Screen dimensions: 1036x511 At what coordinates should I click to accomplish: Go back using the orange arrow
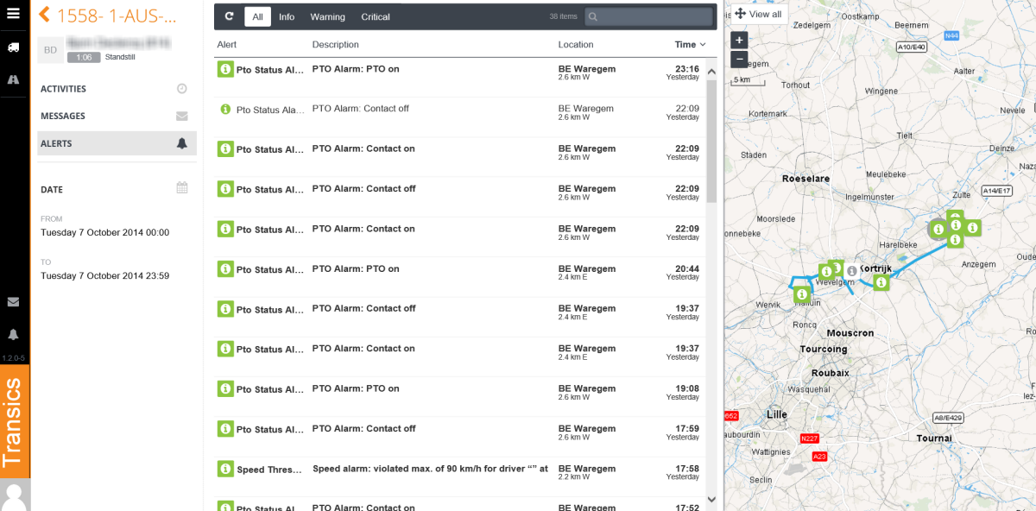(44, 16)
